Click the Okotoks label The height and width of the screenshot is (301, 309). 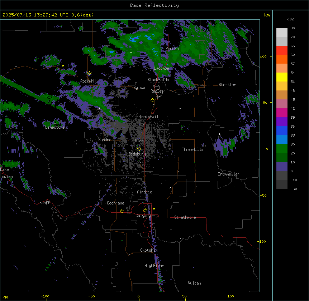[148, 250]
